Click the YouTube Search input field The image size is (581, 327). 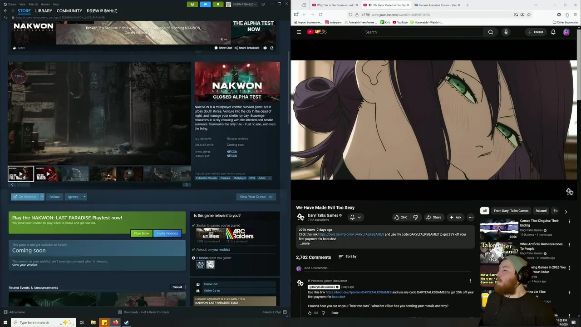(423, 32)
